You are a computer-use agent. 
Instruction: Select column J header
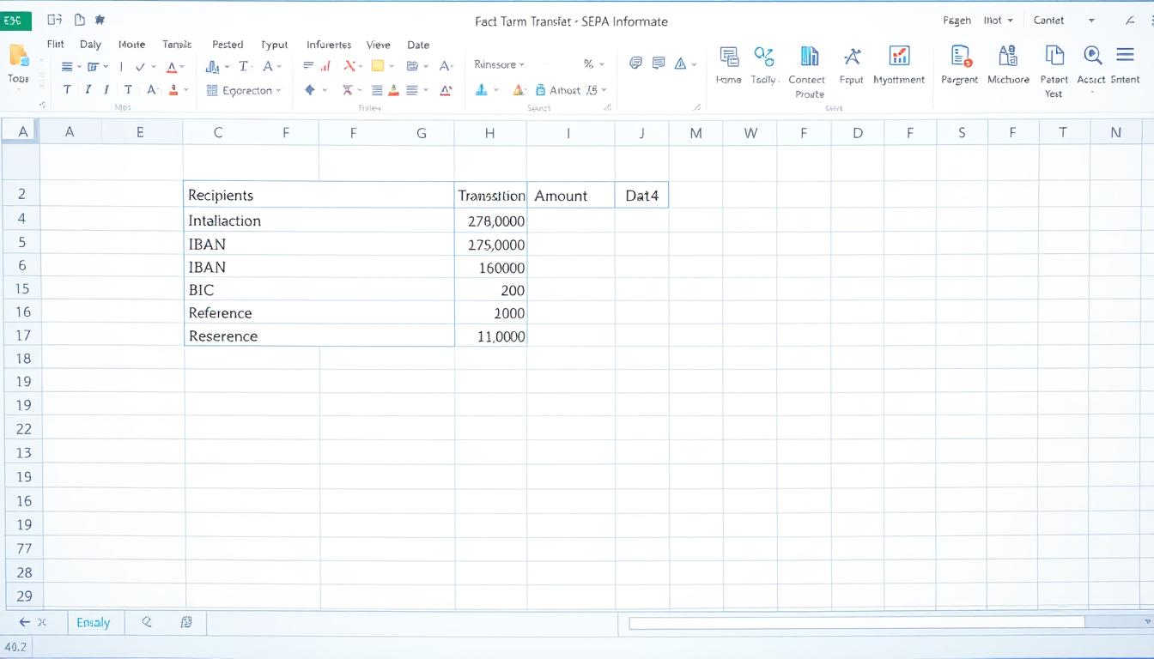click(x=641, y=132)
